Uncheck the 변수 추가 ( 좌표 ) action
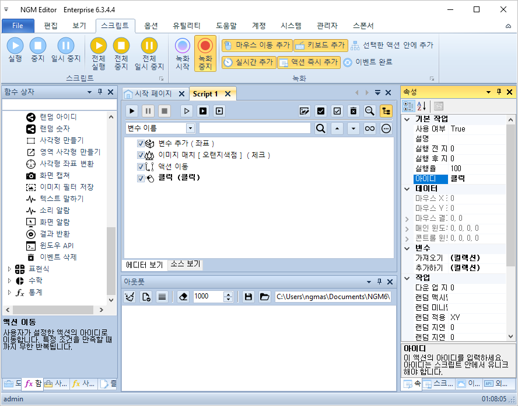 141,143
